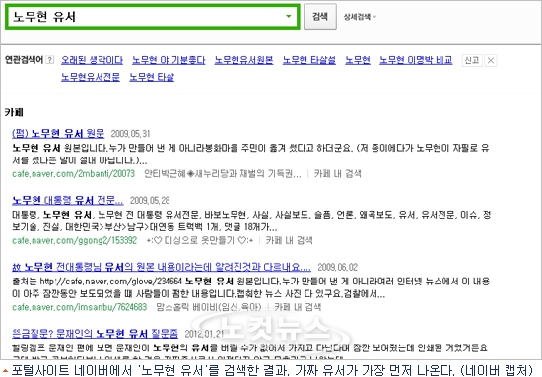Viewport: 542px width, 377px height.
Task: Open result 노무현 대통령 유서 전문...
Action: pos(67,200)
